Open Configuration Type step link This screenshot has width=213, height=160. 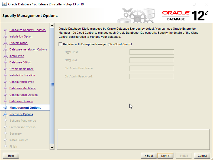[22, 82]
